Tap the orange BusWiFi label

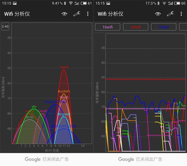64,92
